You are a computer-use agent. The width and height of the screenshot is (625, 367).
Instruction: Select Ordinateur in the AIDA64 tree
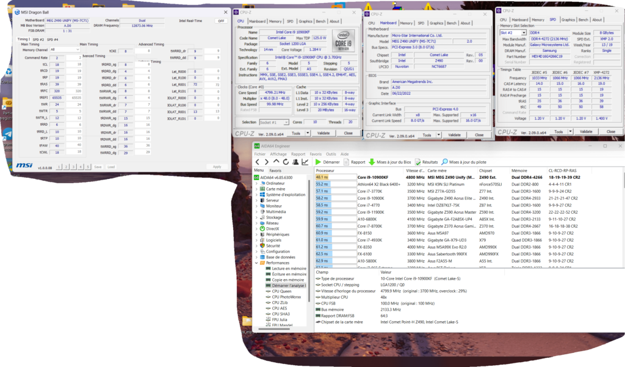(275, 183)
